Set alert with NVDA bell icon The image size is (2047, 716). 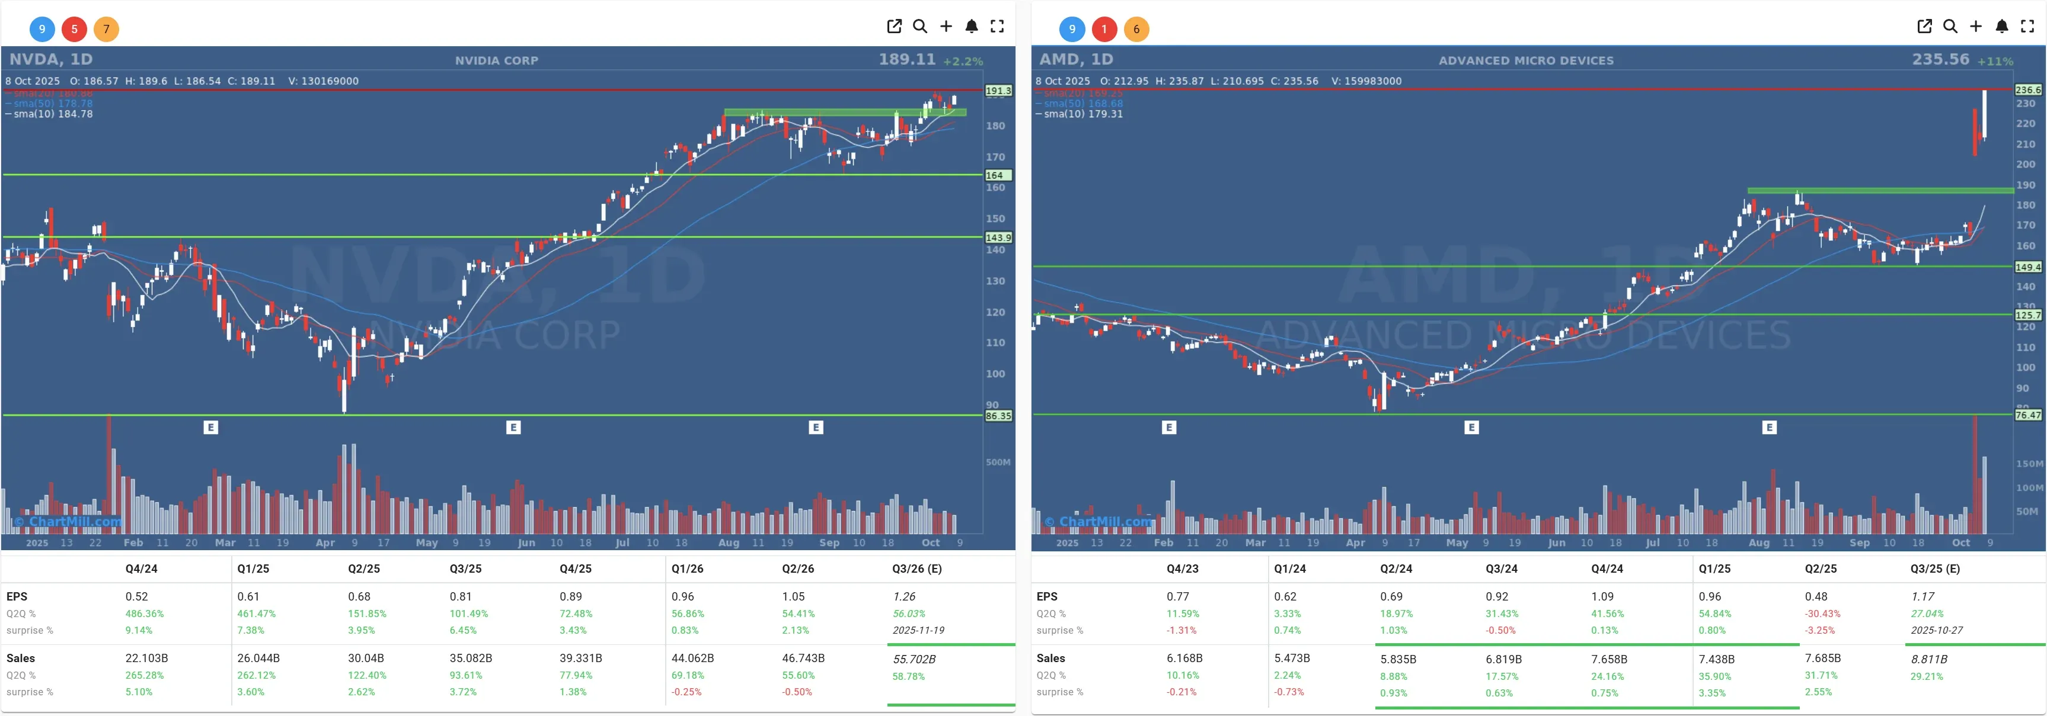tap(971, 26)
